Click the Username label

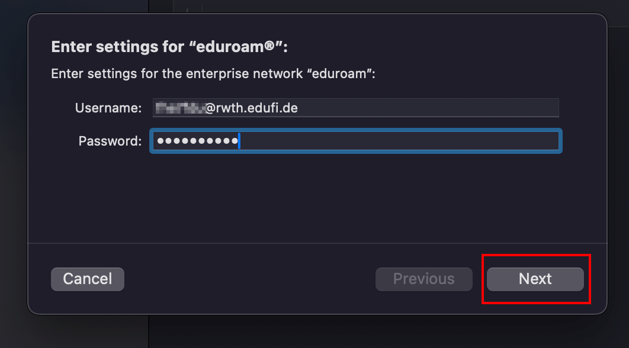pyautogui.click(x=109, y=108)
